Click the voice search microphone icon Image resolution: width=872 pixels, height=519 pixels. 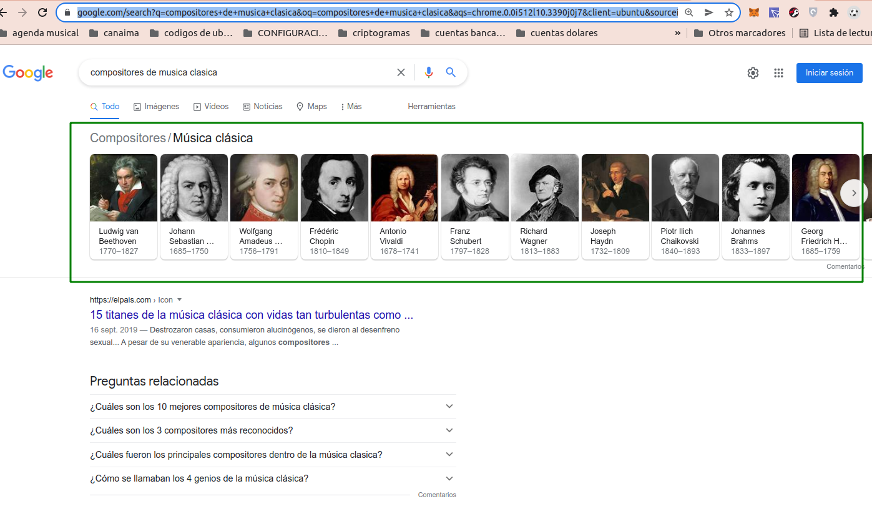(x=428, y=72)
